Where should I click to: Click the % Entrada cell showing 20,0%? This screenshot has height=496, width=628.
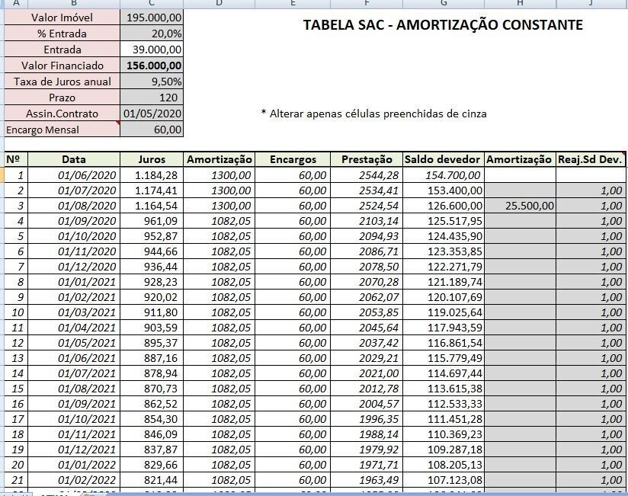tap(152, 34)
